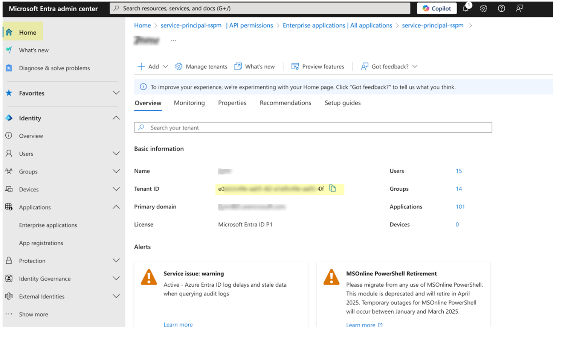Click the Preview features icon
Image resolution: width=565 pixels, height=345 pixels.
295,67
